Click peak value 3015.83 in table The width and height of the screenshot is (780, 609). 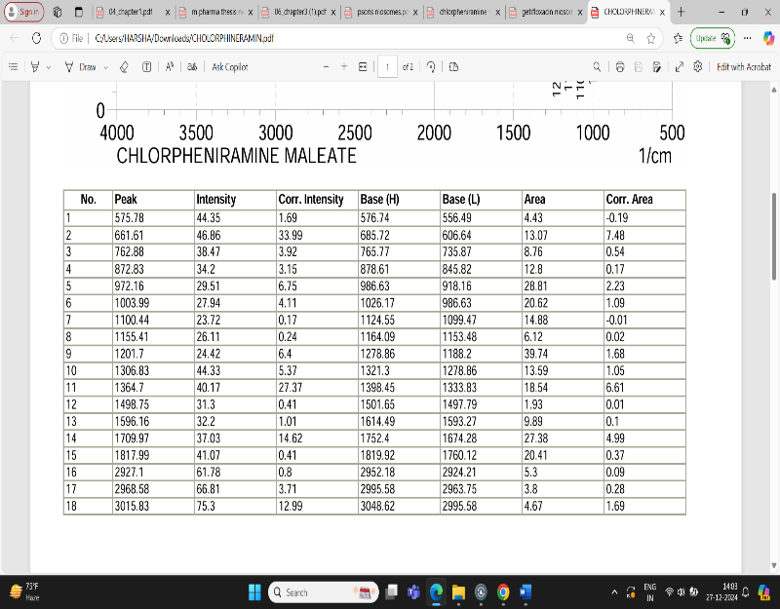(132, 506)
